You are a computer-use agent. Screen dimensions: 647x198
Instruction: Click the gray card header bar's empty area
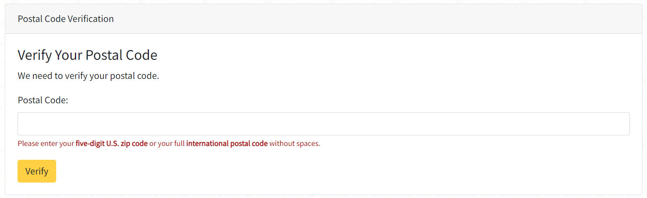tap(366, 19)
